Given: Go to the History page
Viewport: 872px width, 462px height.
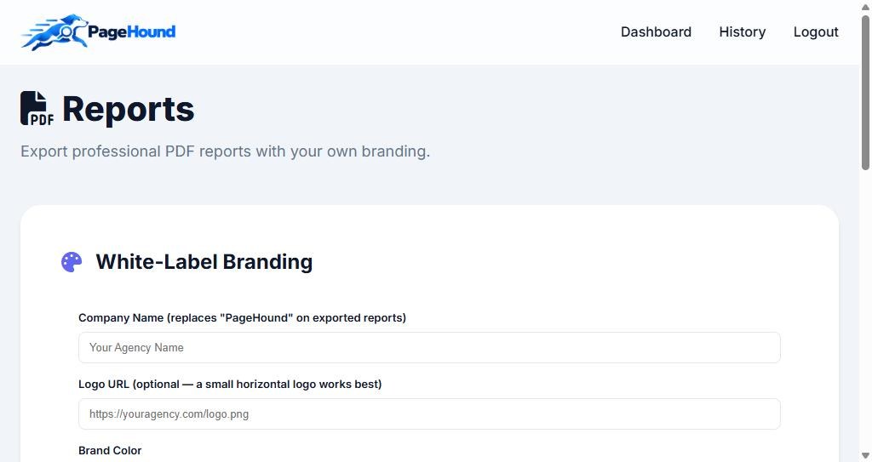Looking at the screenshot, I should tap(742, 31).
